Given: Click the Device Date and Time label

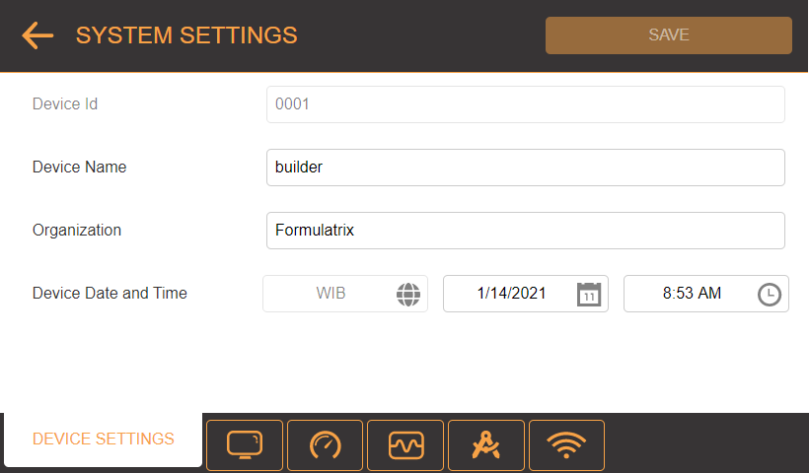Looking at the screenshot, I should pyautogui.click(x=110, y=294).
